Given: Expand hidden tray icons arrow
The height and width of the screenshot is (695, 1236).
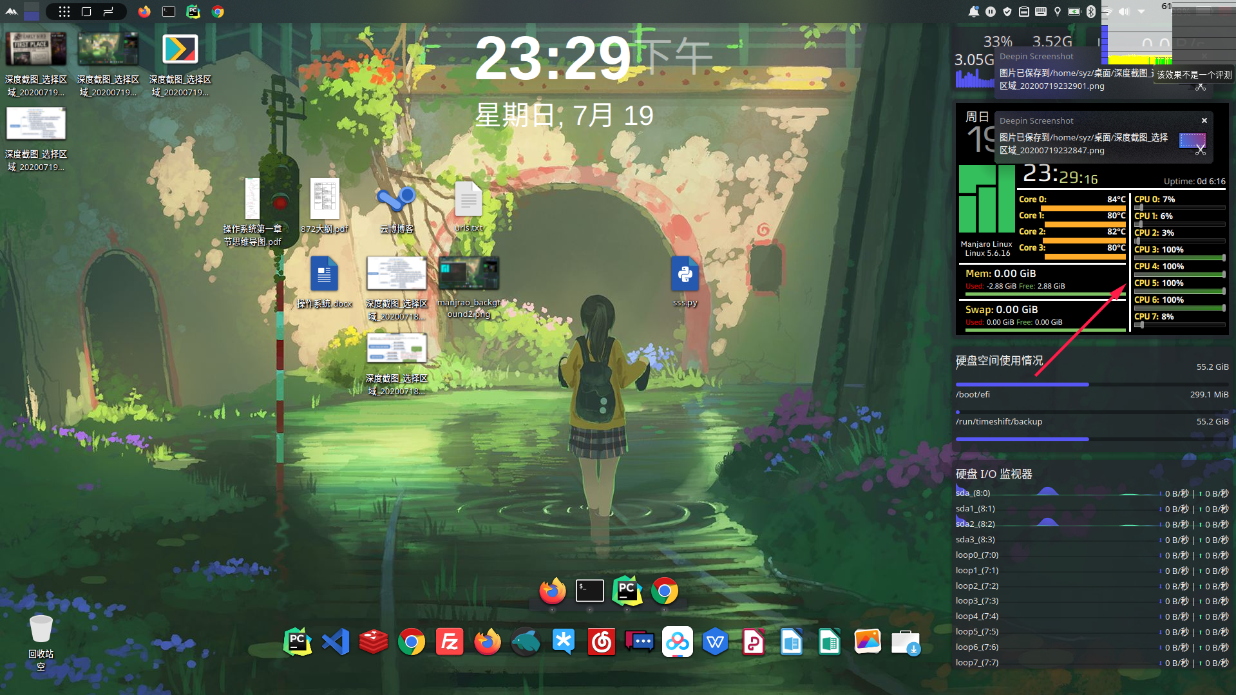Looking at the screenshot, I should [1141, 12].
